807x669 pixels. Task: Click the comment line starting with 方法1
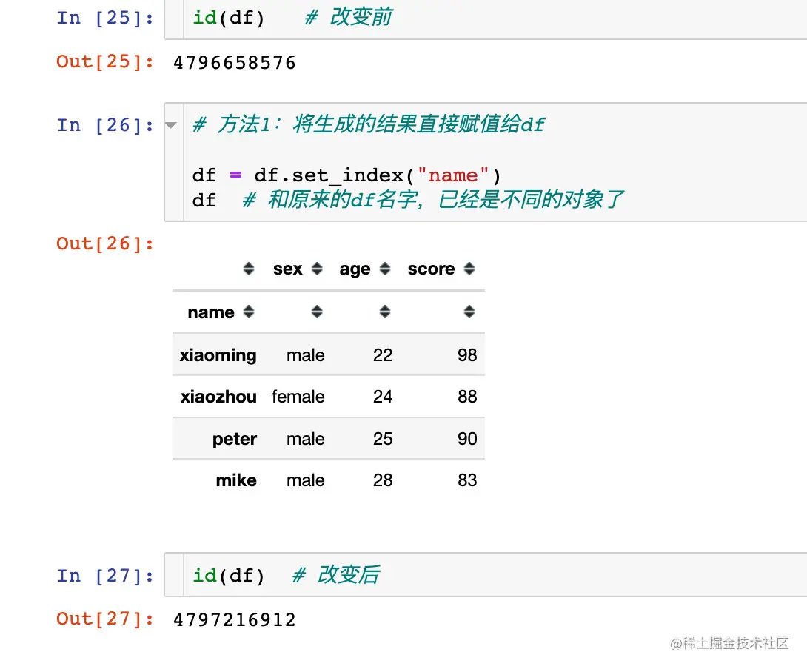(369, 124)
